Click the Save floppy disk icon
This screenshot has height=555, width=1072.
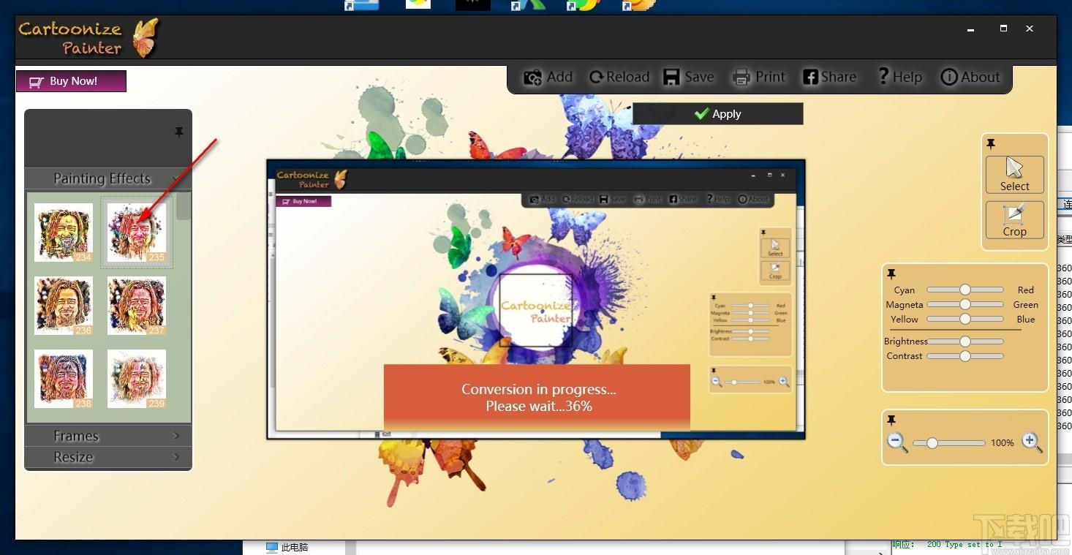671,77
